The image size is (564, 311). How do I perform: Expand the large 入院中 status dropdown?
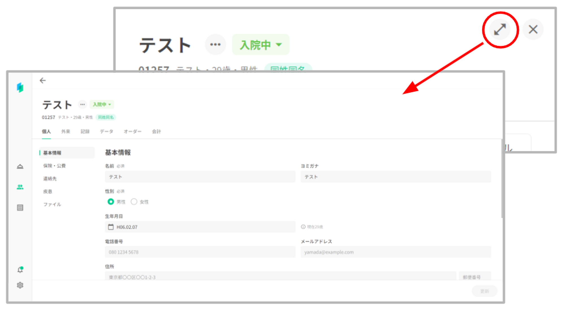261,45
